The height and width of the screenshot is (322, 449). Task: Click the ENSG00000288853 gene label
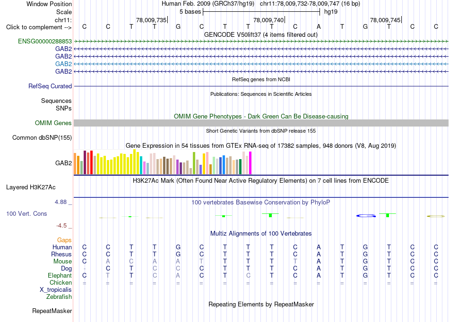pos(45,41)
